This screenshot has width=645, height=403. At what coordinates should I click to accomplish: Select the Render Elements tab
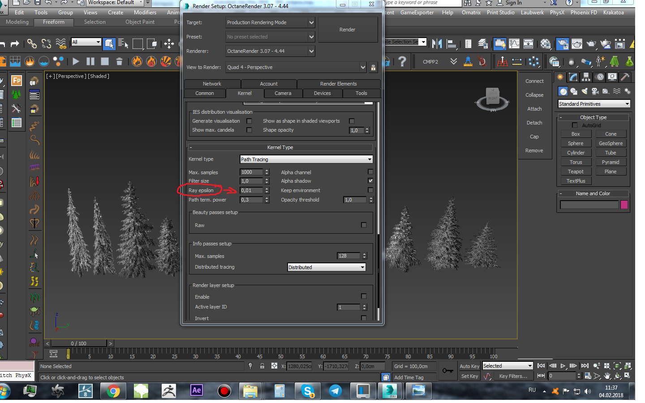(339, 84)
